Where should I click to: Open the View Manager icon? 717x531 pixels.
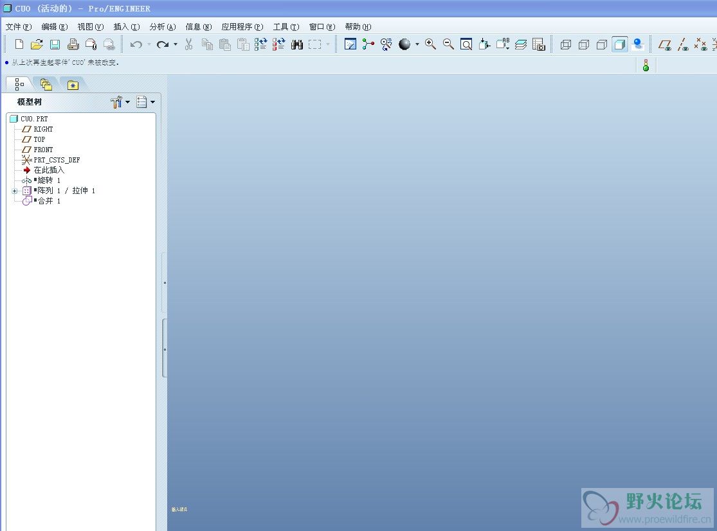pyautogui.click(x=539, y=44)
